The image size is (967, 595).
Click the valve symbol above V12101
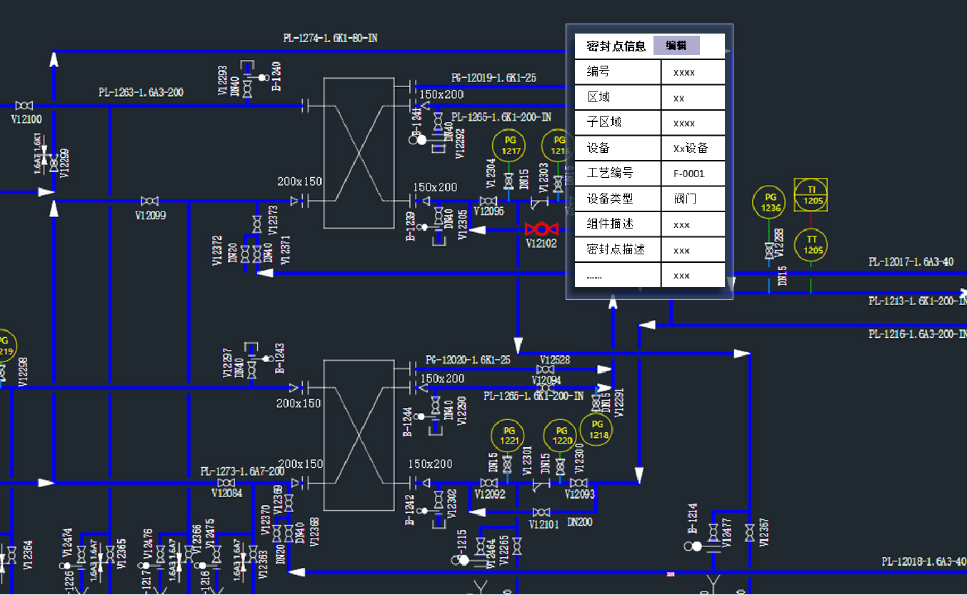tap(541, 512)
